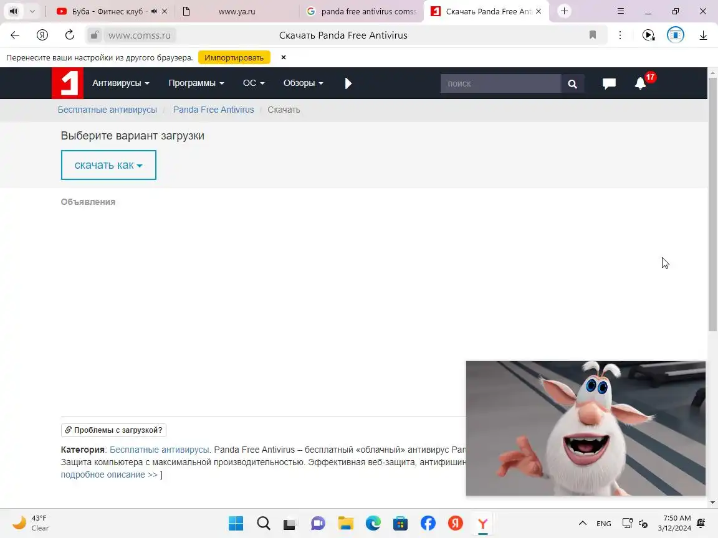Image resolution: width=718 pixels, height=538 pixels.
Task: Focus the поиск search field
Action: tap(500, 83)
